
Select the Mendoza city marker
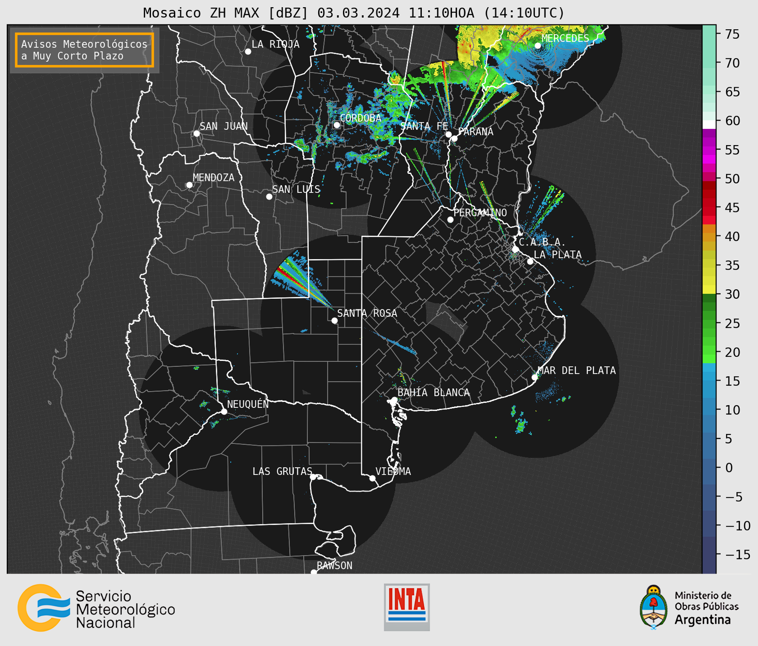[189, 185]
